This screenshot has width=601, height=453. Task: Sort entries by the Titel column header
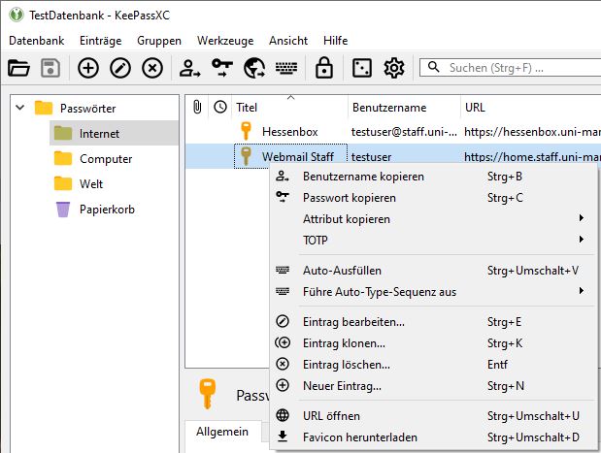[x=289, y=108]
